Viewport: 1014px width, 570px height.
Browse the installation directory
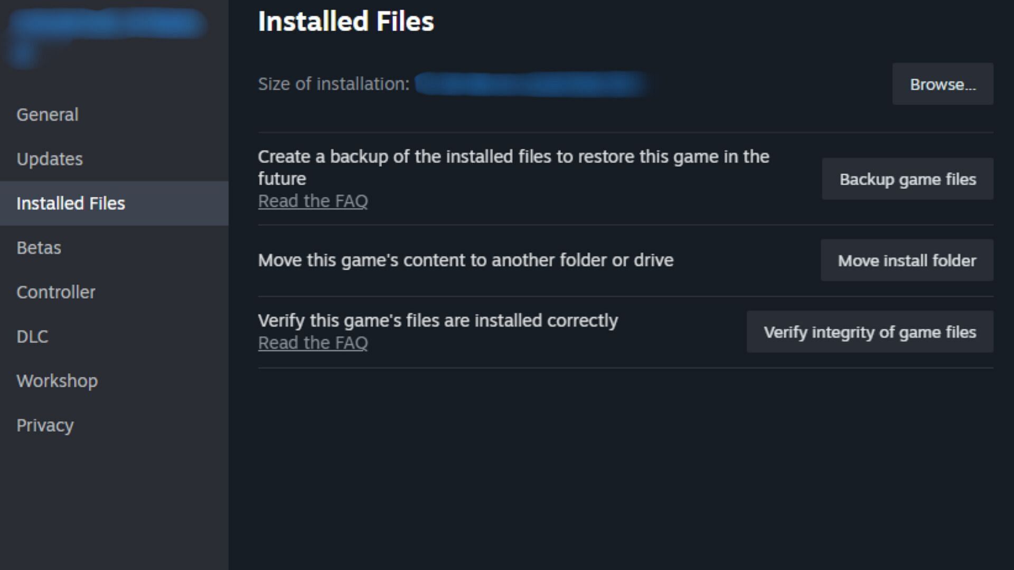click(942, 83)
